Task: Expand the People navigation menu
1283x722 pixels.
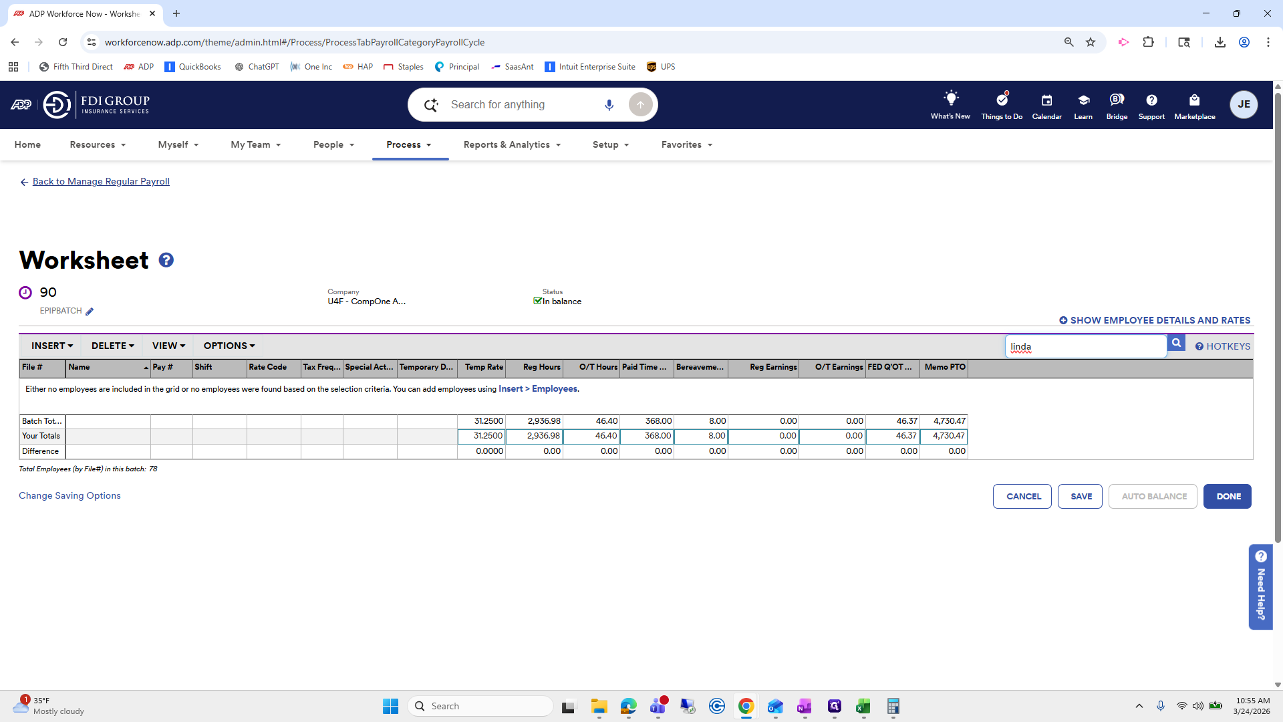Action: pos(333,144)
